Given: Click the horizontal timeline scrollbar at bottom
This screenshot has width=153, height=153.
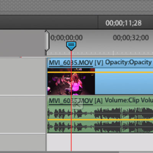Looking at the screenshot, I should pyautogui.click(x=76, y=152).
